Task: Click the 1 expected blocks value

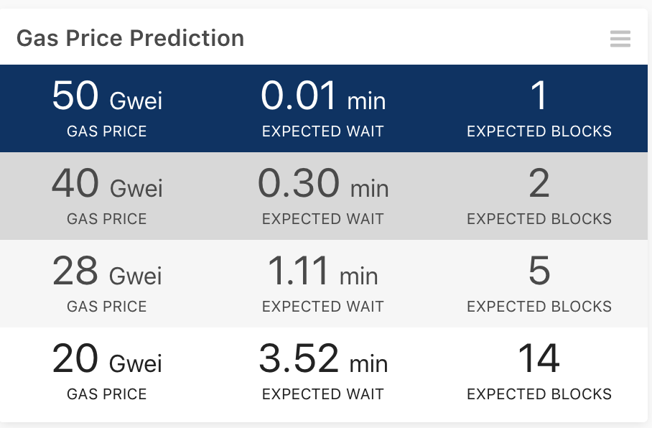Action: (x=539, y=96)
